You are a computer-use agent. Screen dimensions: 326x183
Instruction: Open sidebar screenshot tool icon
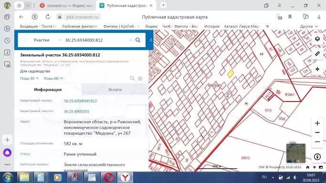pyautogui.click(x=7, y=64)
